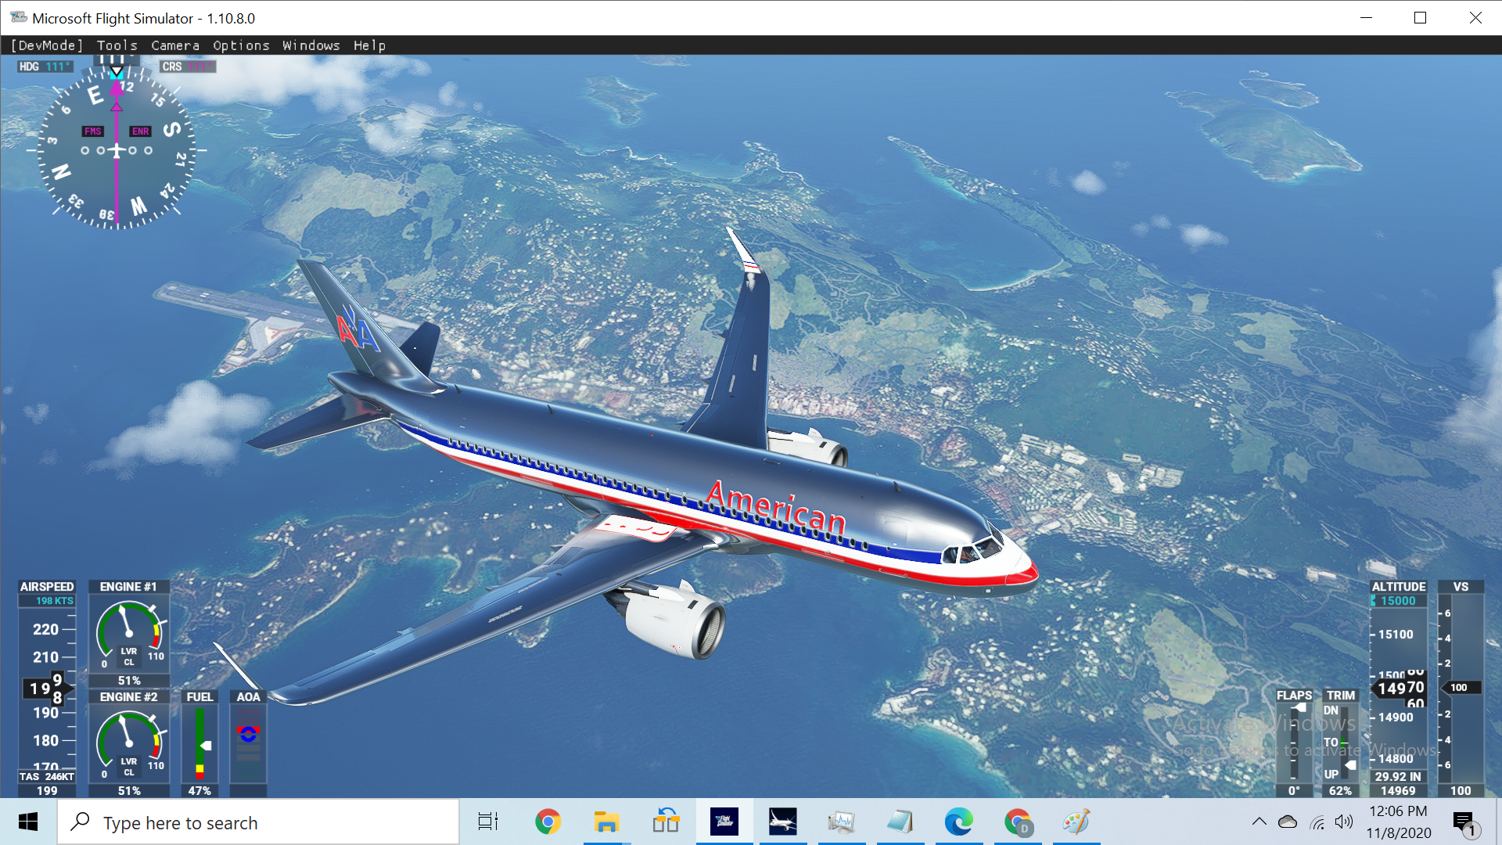Screen dimensions: 1502x845
Task: Click the 14969 altitude readout at bottom
Action: (1398, 791)
